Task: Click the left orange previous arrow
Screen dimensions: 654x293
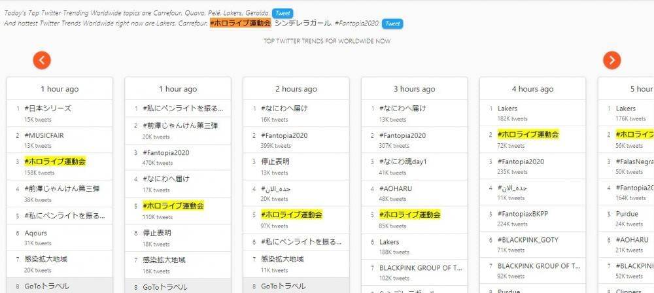Action: click(x=42, y=60)
